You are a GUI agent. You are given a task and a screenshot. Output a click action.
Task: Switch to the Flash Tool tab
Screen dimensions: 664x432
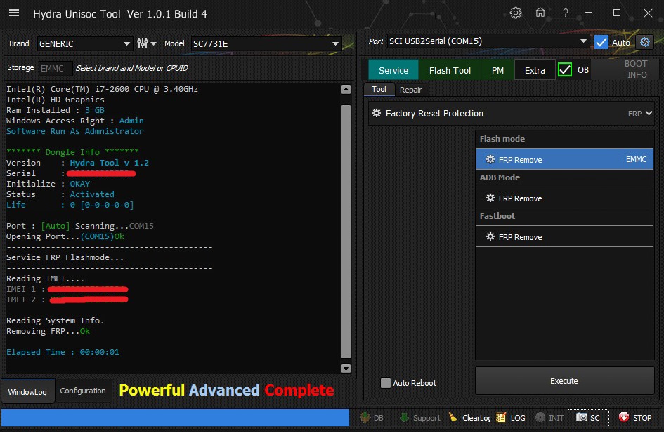pyautogui.click(x=450, y=70)
